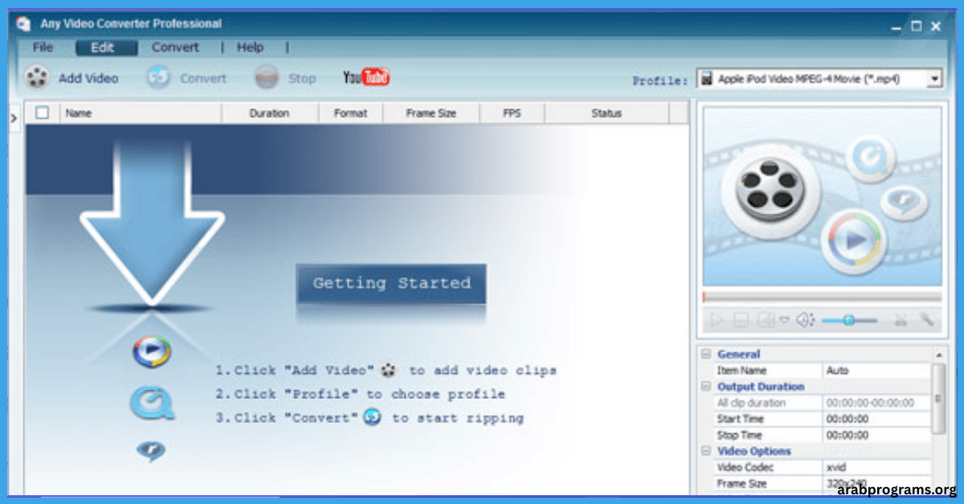Click the Format column header
The height and width of the screenshot is (504, 964).
coord(350,113)
